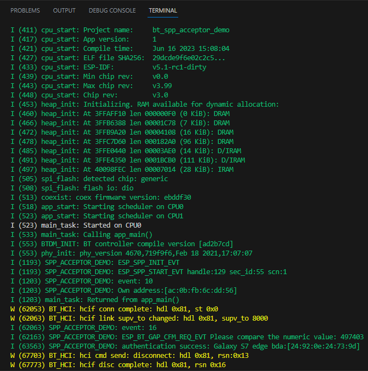Click the Own address ac:0b:fb:6c:dd:56 text

point(177,291)
